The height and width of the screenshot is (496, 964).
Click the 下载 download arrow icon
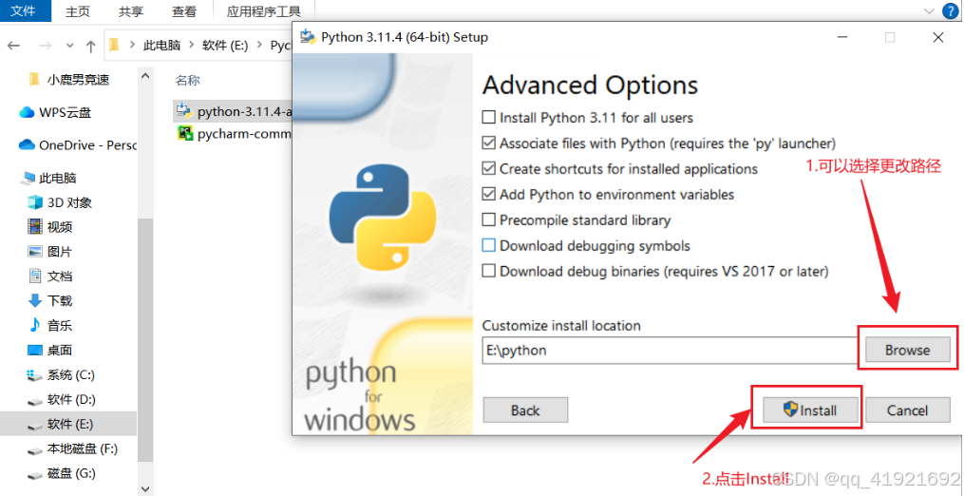point(35,301)
